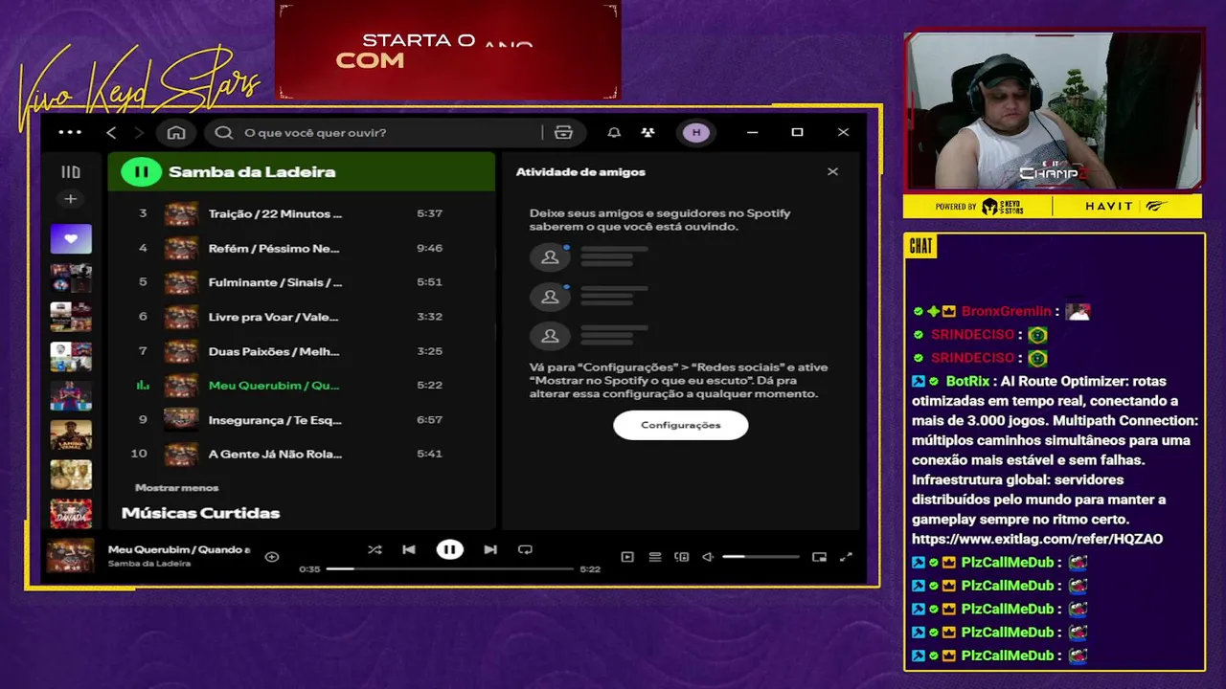Mute the volume speaker icon
Screen dimensions: 1226x689
(x=708, y=556)
